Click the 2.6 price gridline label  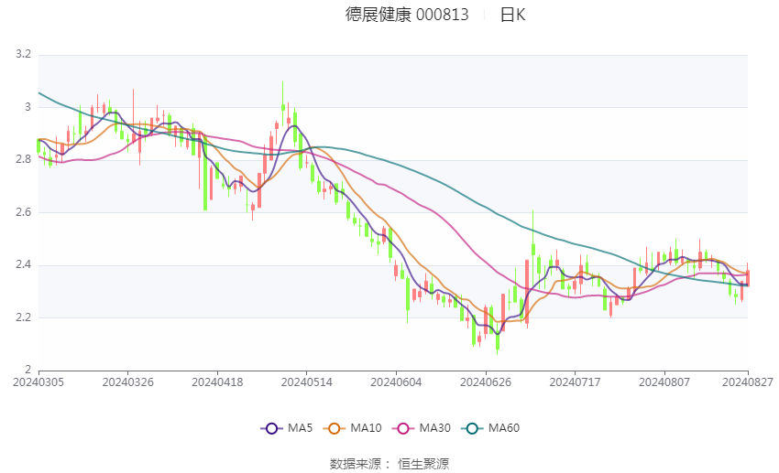point(23,212)
